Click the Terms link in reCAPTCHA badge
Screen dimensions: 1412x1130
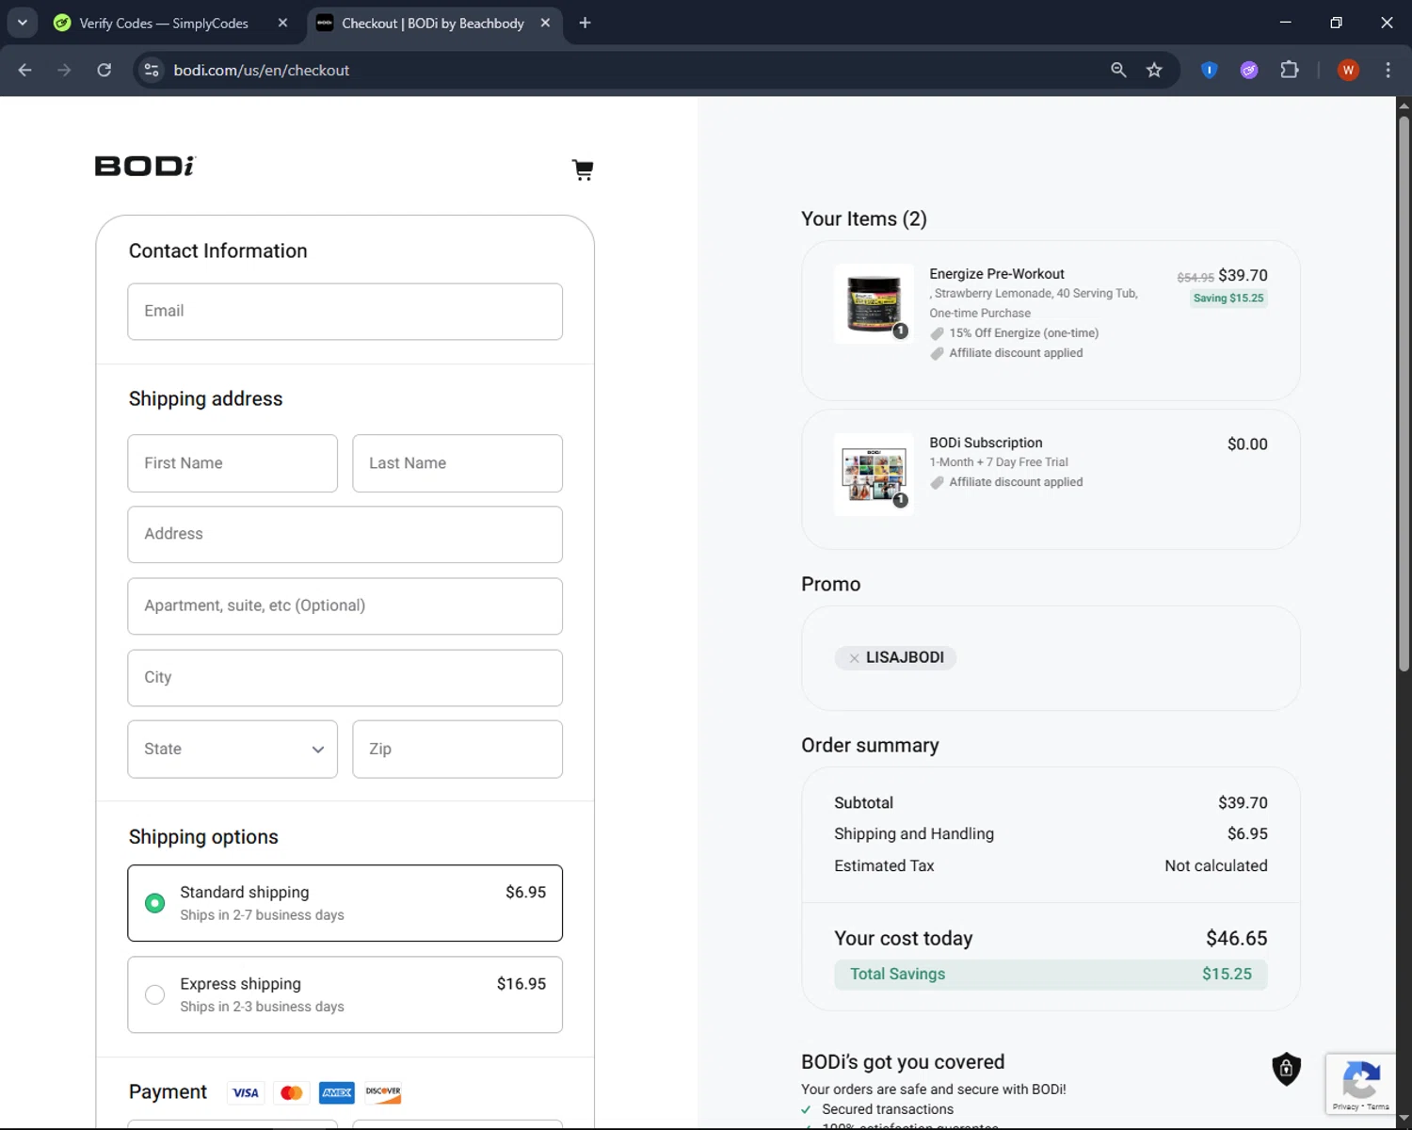[1378, 1107]
